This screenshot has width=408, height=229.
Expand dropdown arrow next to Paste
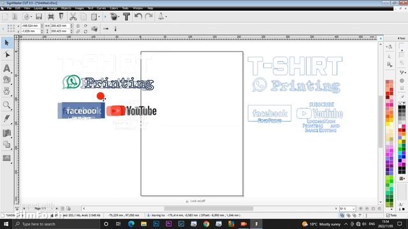(99, 17)
